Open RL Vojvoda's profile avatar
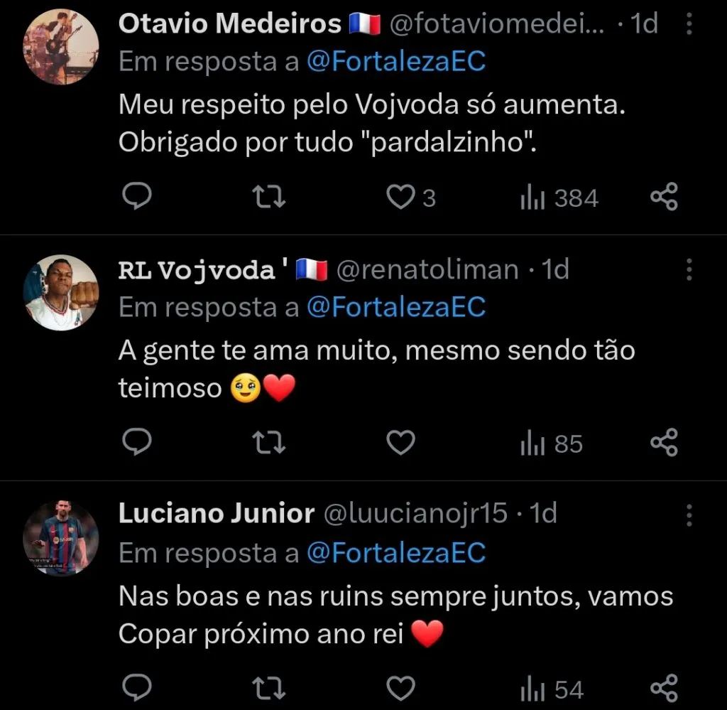727x710 pixels. tap(61, 293)
